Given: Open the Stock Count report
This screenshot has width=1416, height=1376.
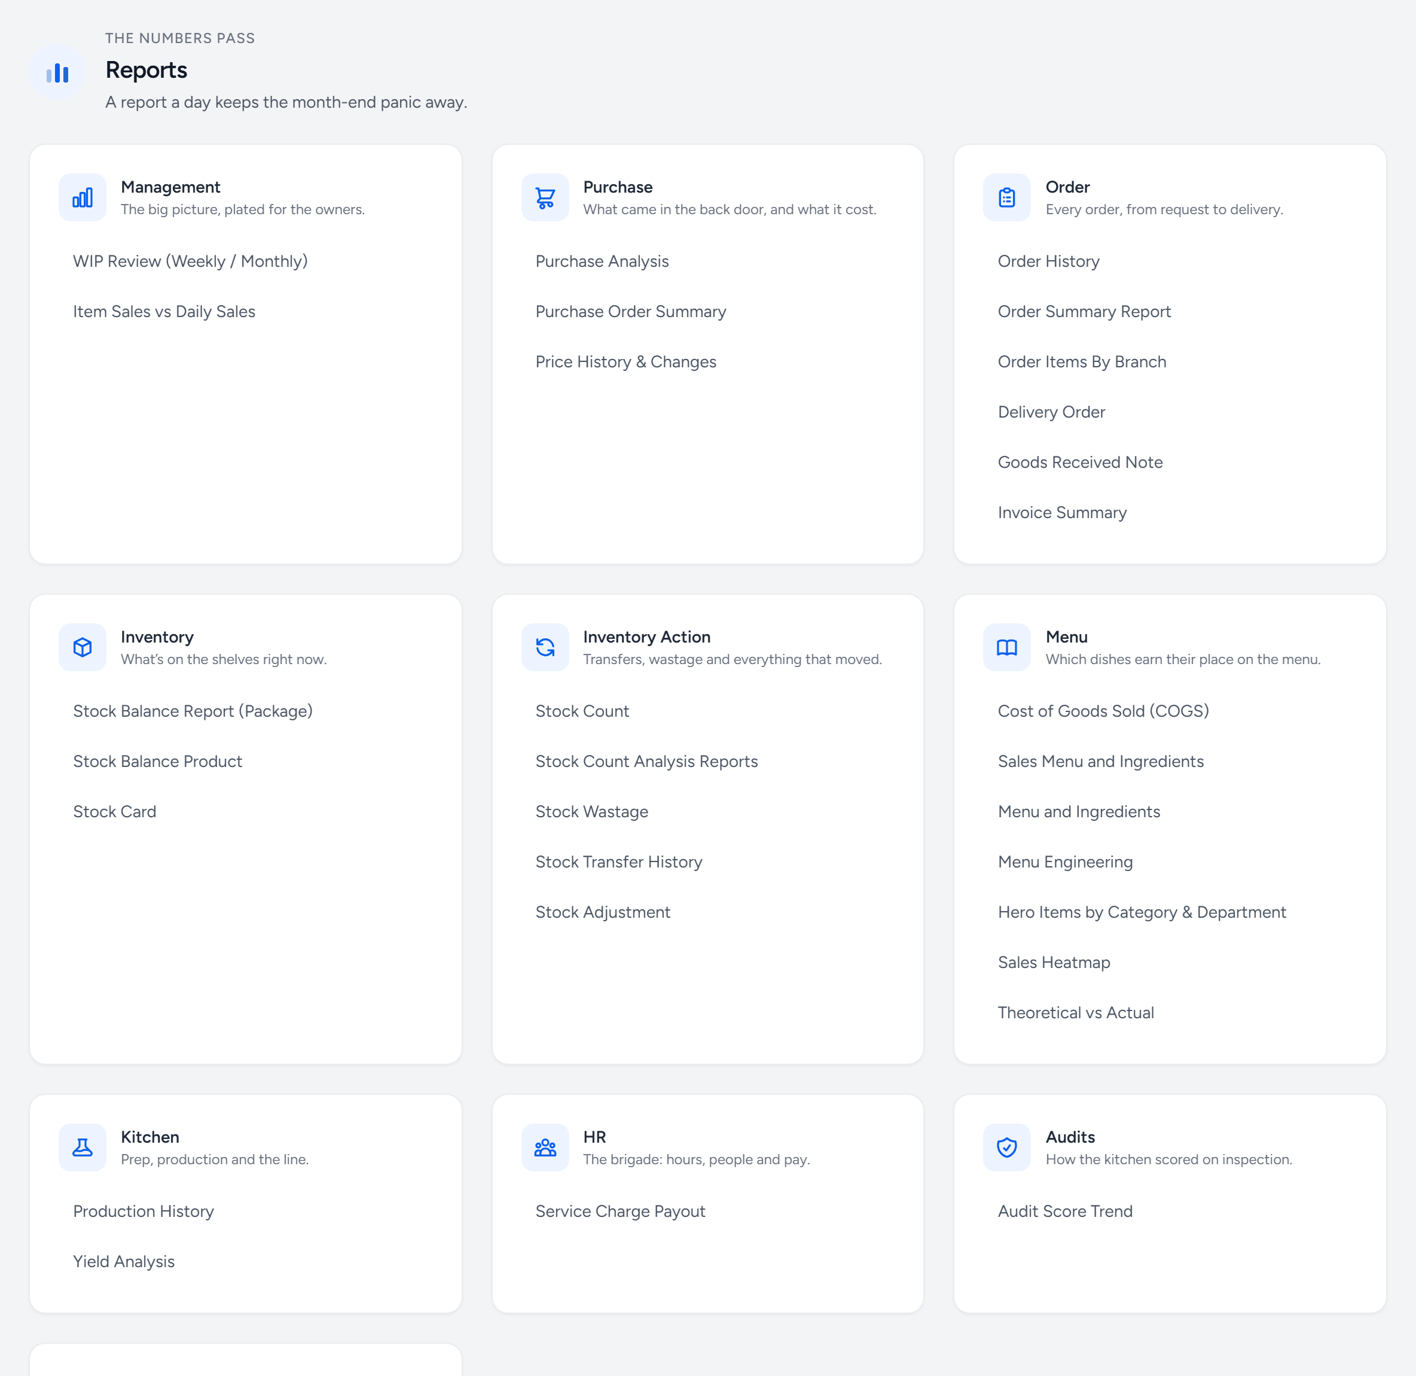Looking at the screenshot, I should (x=582, y=711).
